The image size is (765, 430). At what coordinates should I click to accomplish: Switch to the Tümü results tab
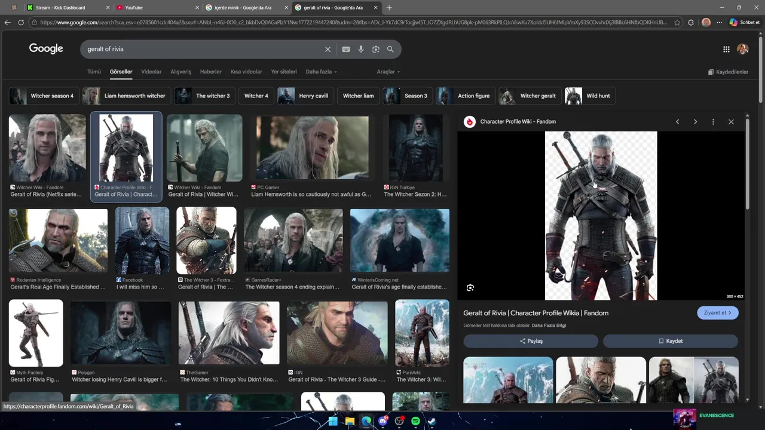click(94, 72)
